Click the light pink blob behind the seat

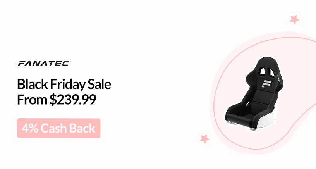[x=262, y=93]
